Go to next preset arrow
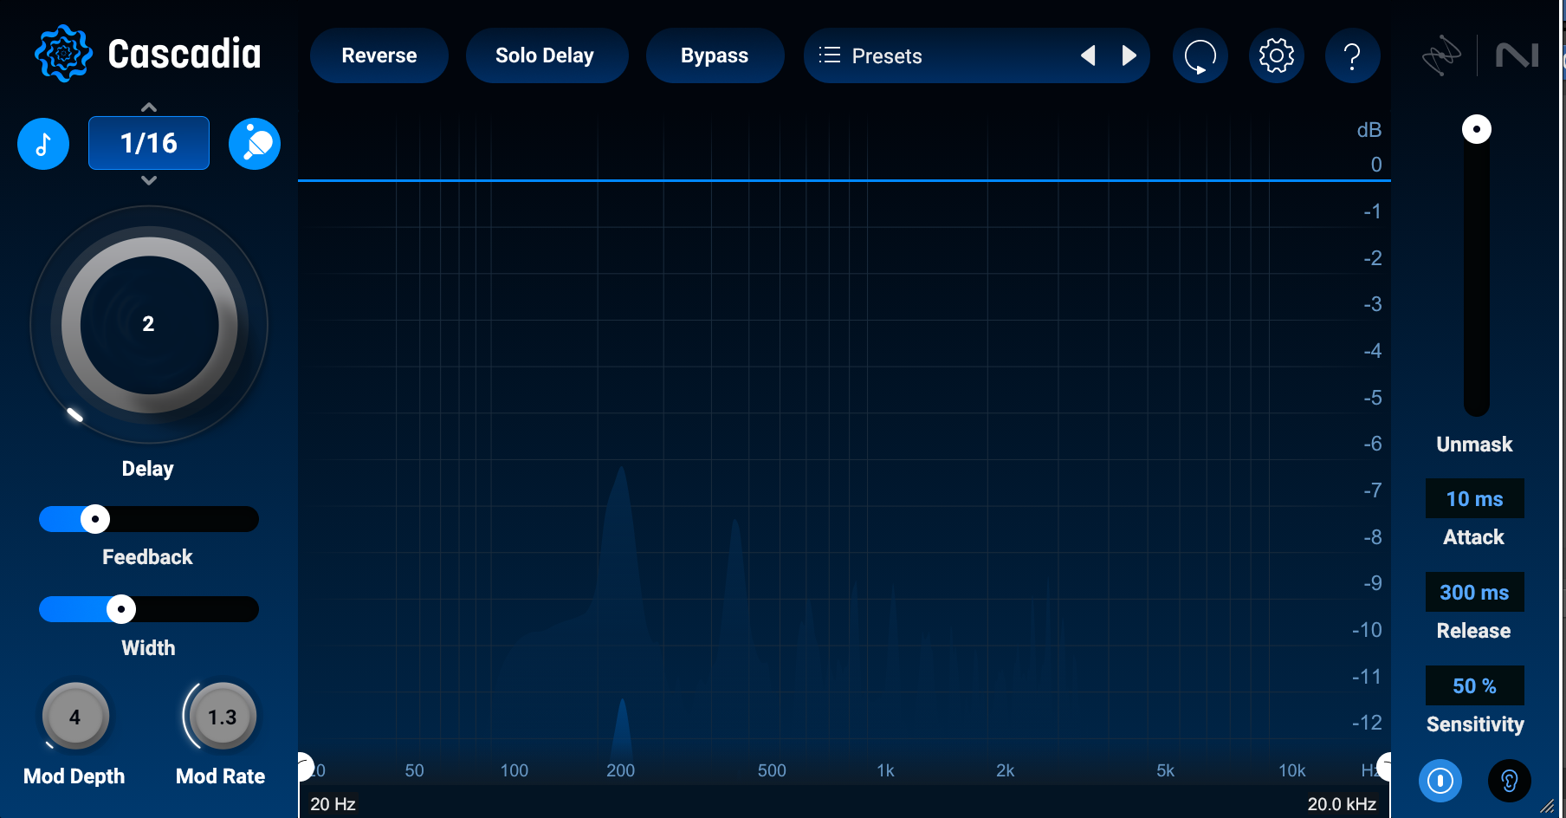This screenshot has height=818, width=1566. (x=1129, y=55)
